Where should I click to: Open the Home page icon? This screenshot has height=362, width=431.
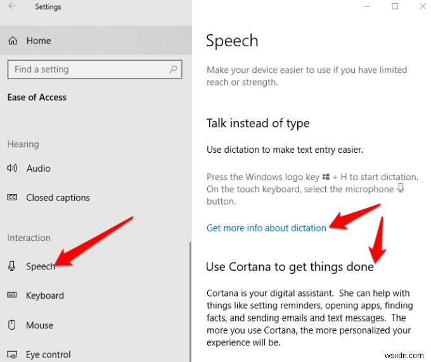click(13, 41)
